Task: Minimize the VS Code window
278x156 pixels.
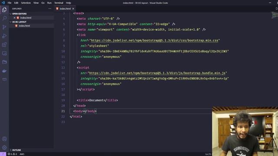Action: 270,3
